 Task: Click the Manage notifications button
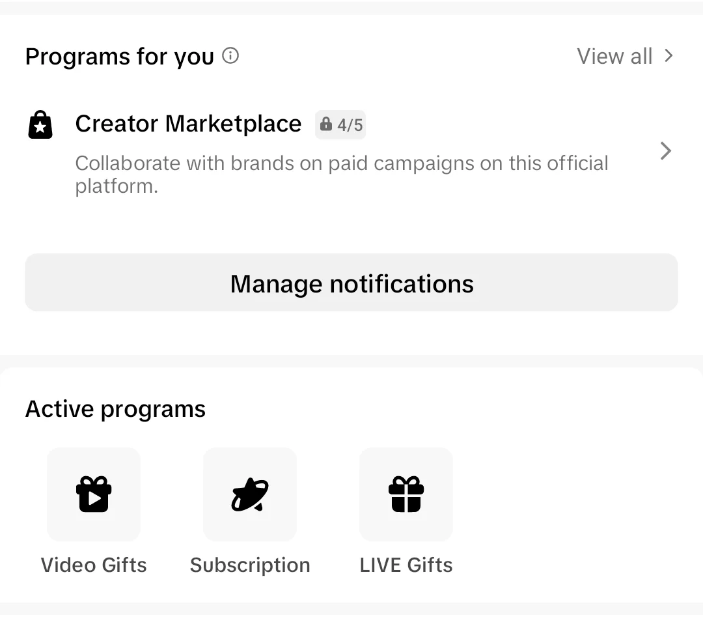pyautogui.click(x=351, y=282)
